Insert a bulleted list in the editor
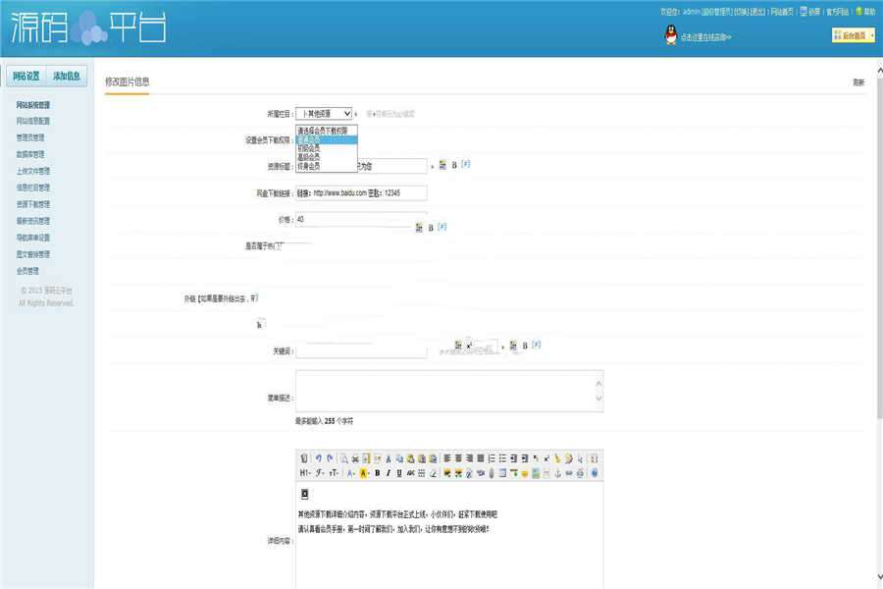The width and height of the screenshot is (883, 589). point(502,458)
